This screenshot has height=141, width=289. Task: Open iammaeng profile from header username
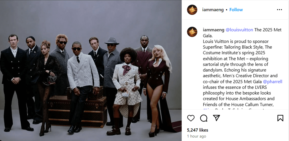coord(213,10)
